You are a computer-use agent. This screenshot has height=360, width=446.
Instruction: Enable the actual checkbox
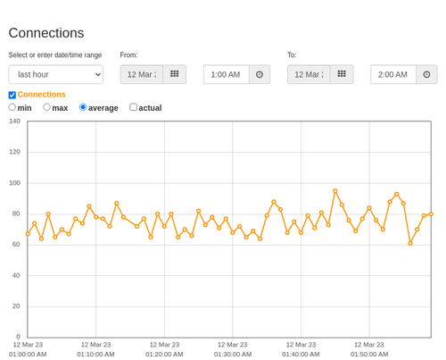pyautogui.click(x=134, y=107)
